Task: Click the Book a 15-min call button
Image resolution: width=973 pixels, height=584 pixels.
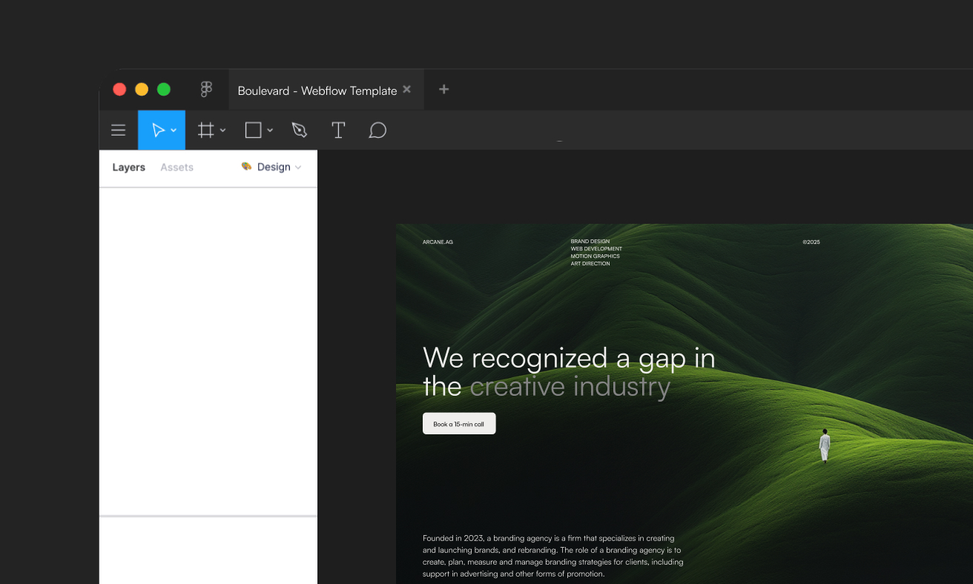Action: point(459,423)
